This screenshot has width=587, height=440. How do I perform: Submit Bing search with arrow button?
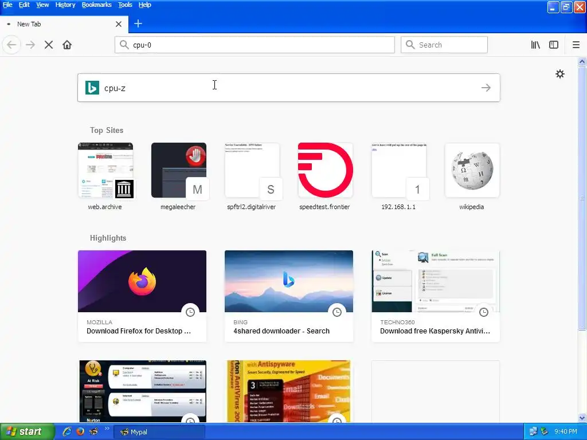coord(486,88)
